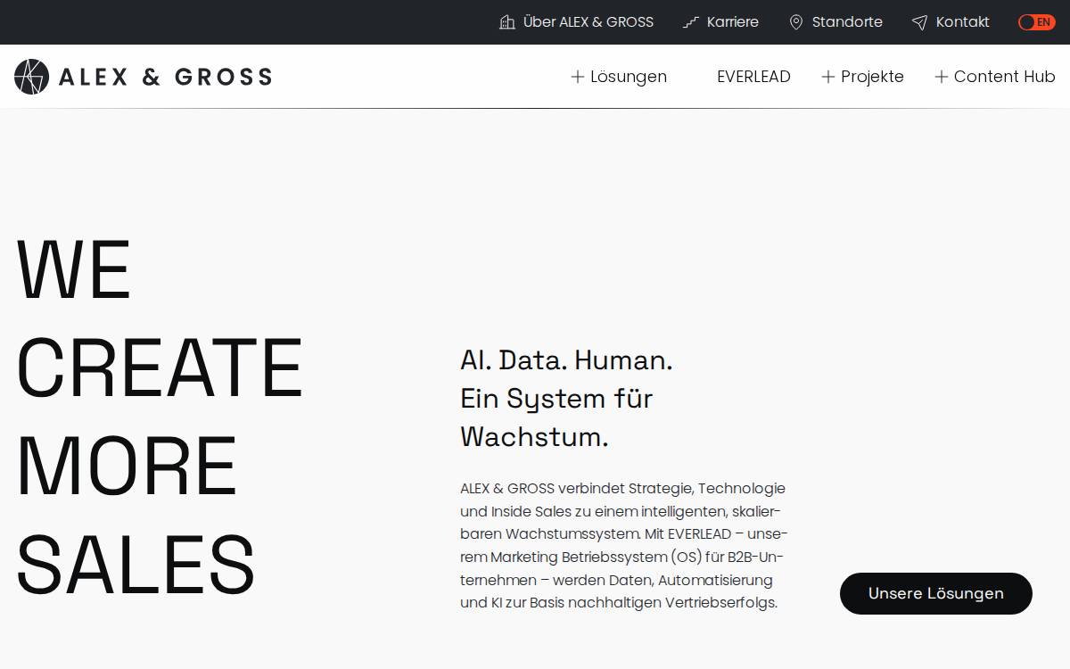
Task: Open the Standorte link
Action: [847, 22]
